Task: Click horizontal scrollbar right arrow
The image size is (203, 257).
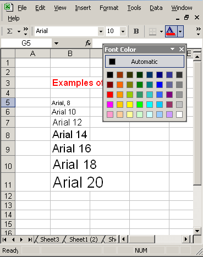Action: [x=186, y=239]
